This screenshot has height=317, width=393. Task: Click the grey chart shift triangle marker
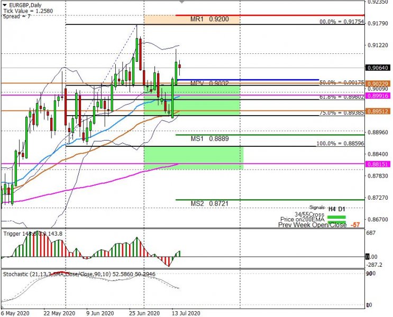pos(182,3)
